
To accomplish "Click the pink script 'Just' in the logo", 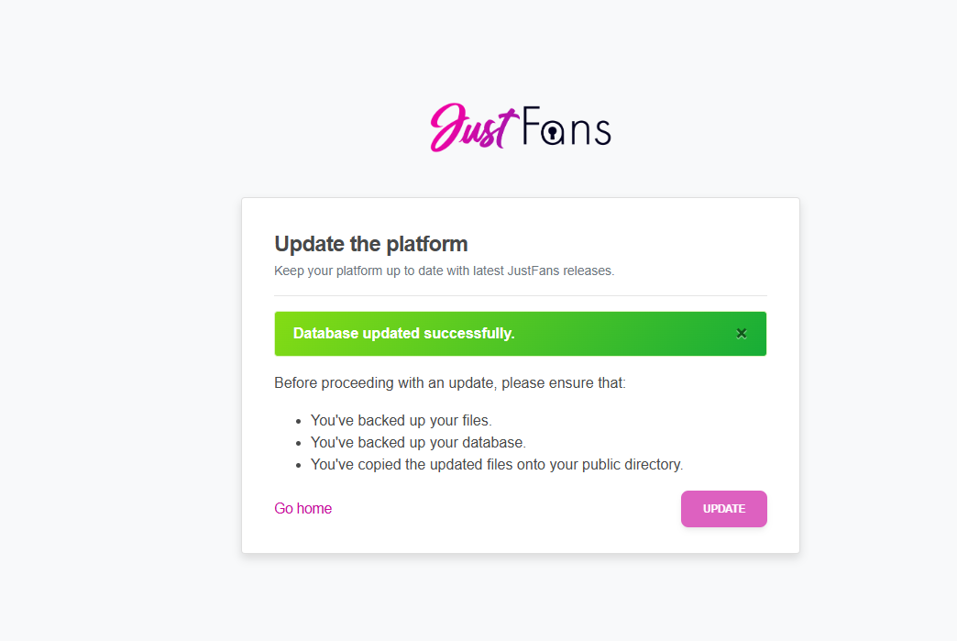I will pos(467,128).
